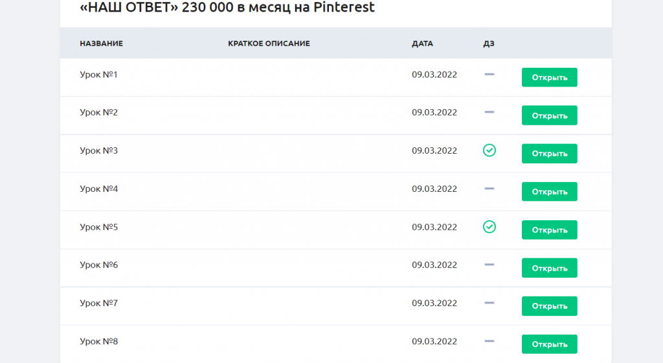
Task: Open Урок №2 with the Открыть button
Action: coord(549,116)
